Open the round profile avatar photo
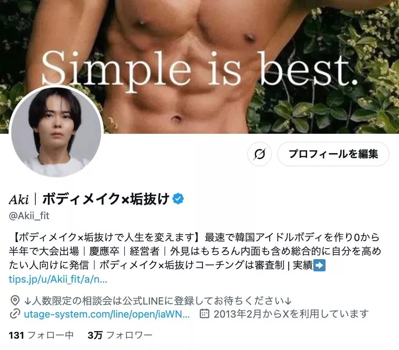The image size is (399, 350). pyautogui.click(x=56, y=132)
